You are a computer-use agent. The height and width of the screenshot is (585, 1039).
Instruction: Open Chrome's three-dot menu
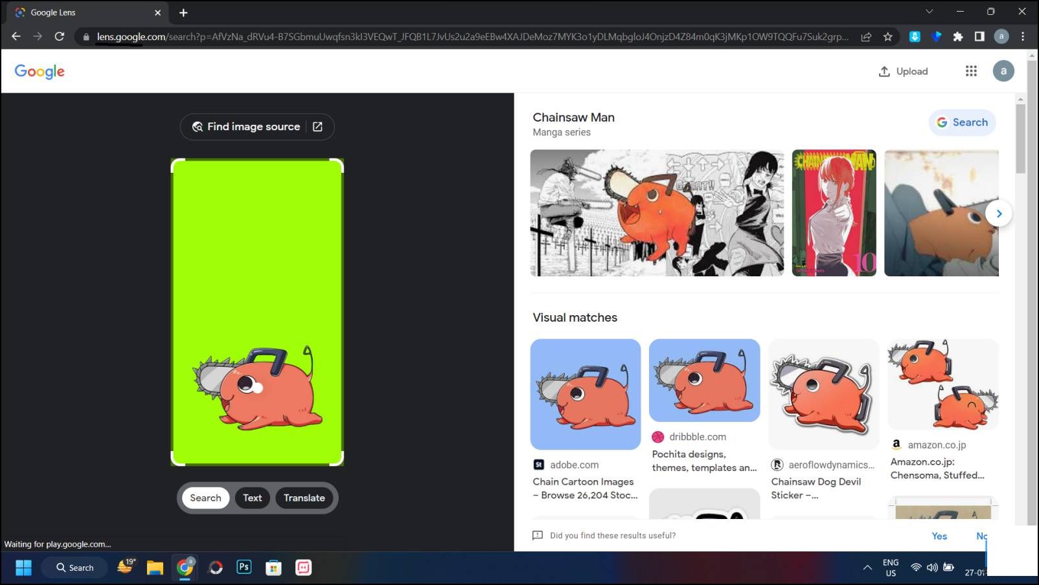1023,37
